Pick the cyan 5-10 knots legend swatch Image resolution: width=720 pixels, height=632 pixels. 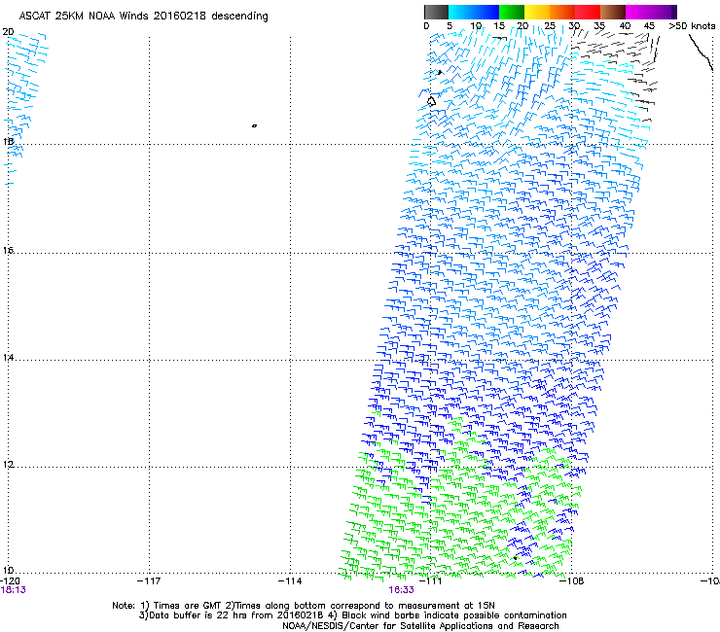pyautogui.click(x=461, y=12)
